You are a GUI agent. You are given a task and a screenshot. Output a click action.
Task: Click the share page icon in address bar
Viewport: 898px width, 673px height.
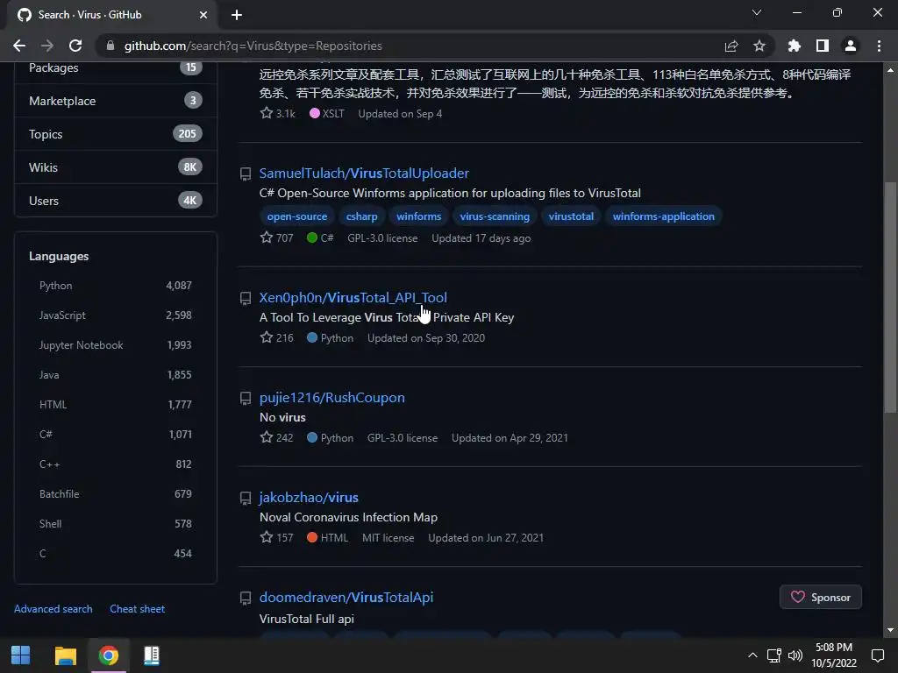pyautogui.click(x=731, y=46)
